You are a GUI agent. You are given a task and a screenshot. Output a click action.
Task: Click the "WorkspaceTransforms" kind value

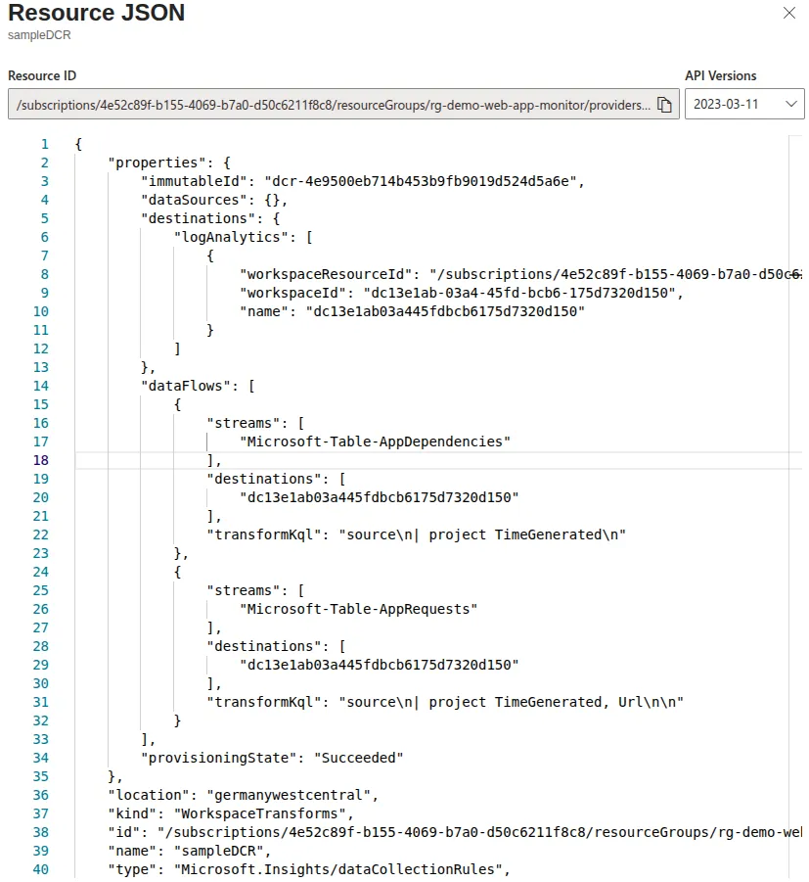click(260, 813)
